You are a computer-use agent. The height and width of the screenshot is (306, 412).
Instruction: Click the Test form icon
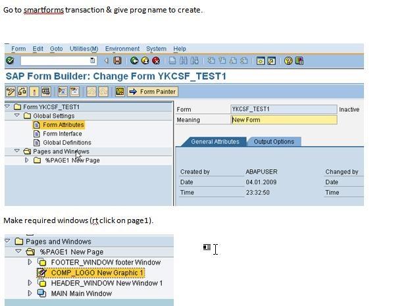point(46,91)
